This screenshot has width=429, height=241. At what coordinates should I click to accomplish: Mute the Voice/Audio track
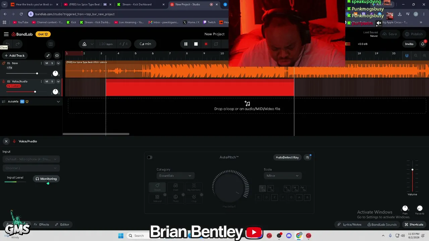[x=47, y=81]
